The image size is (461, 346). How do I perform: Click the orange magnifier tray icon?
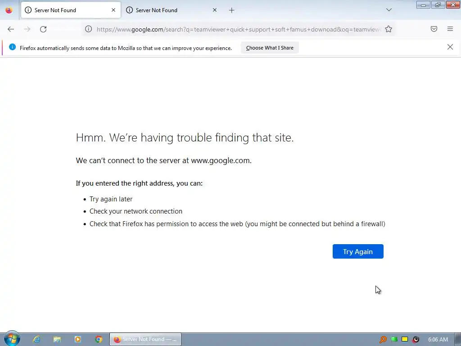point(383,339)
